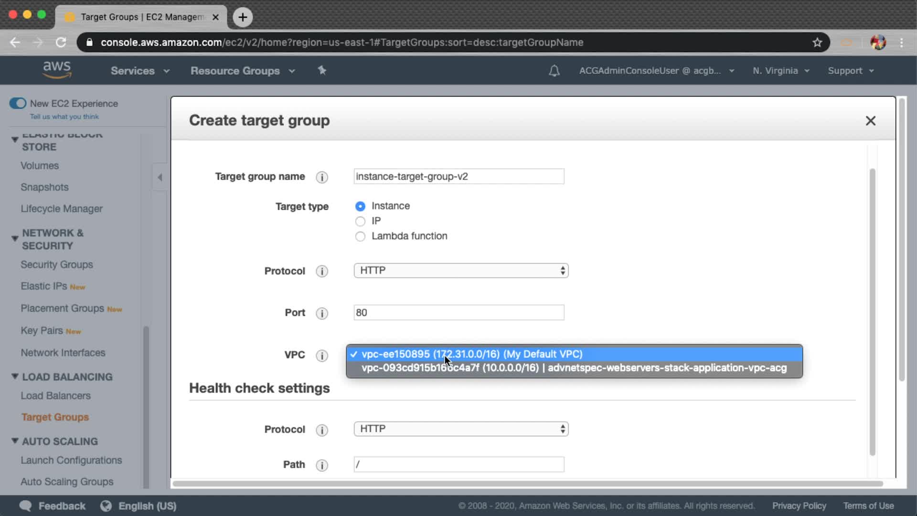Screen dimensions: 917x516
Task: Click the Target group name input field
Action: 458,176
